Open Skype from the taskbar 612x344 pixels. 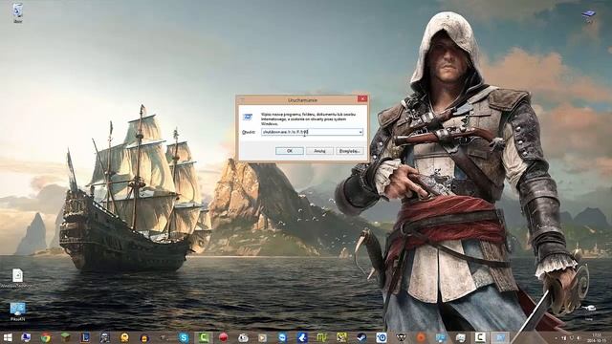coord(184,337)
